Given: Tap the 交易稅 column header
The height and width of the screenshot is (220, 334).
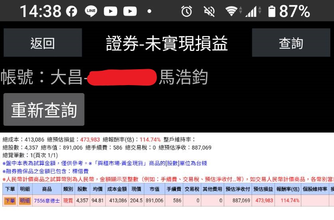Looking at the screenshot, I should click(192, 189).
